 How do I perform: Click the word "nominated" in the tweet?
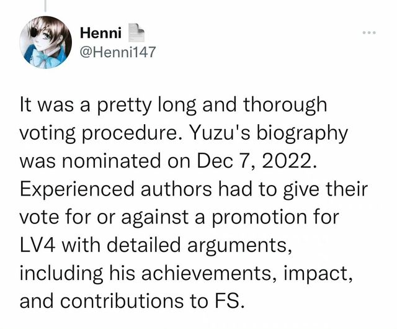pyautogui.click(x=111, y=161)
